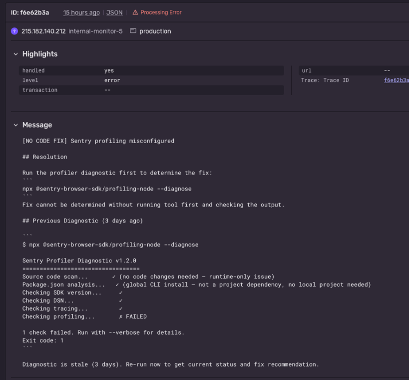Click the '$ npx' prefixed diagnose command
409x380 pixels.
[x=110, y=244]
